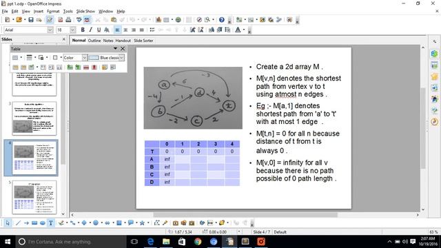Open the font size 18 dropdown
This screenshot has width=441, height=248.
point(73,30)
